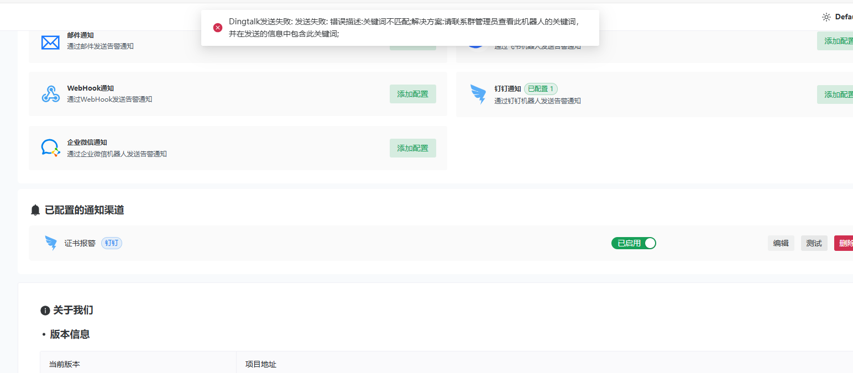Click the 钉钉通知 title
853x373 pixels.
(507, 89)
